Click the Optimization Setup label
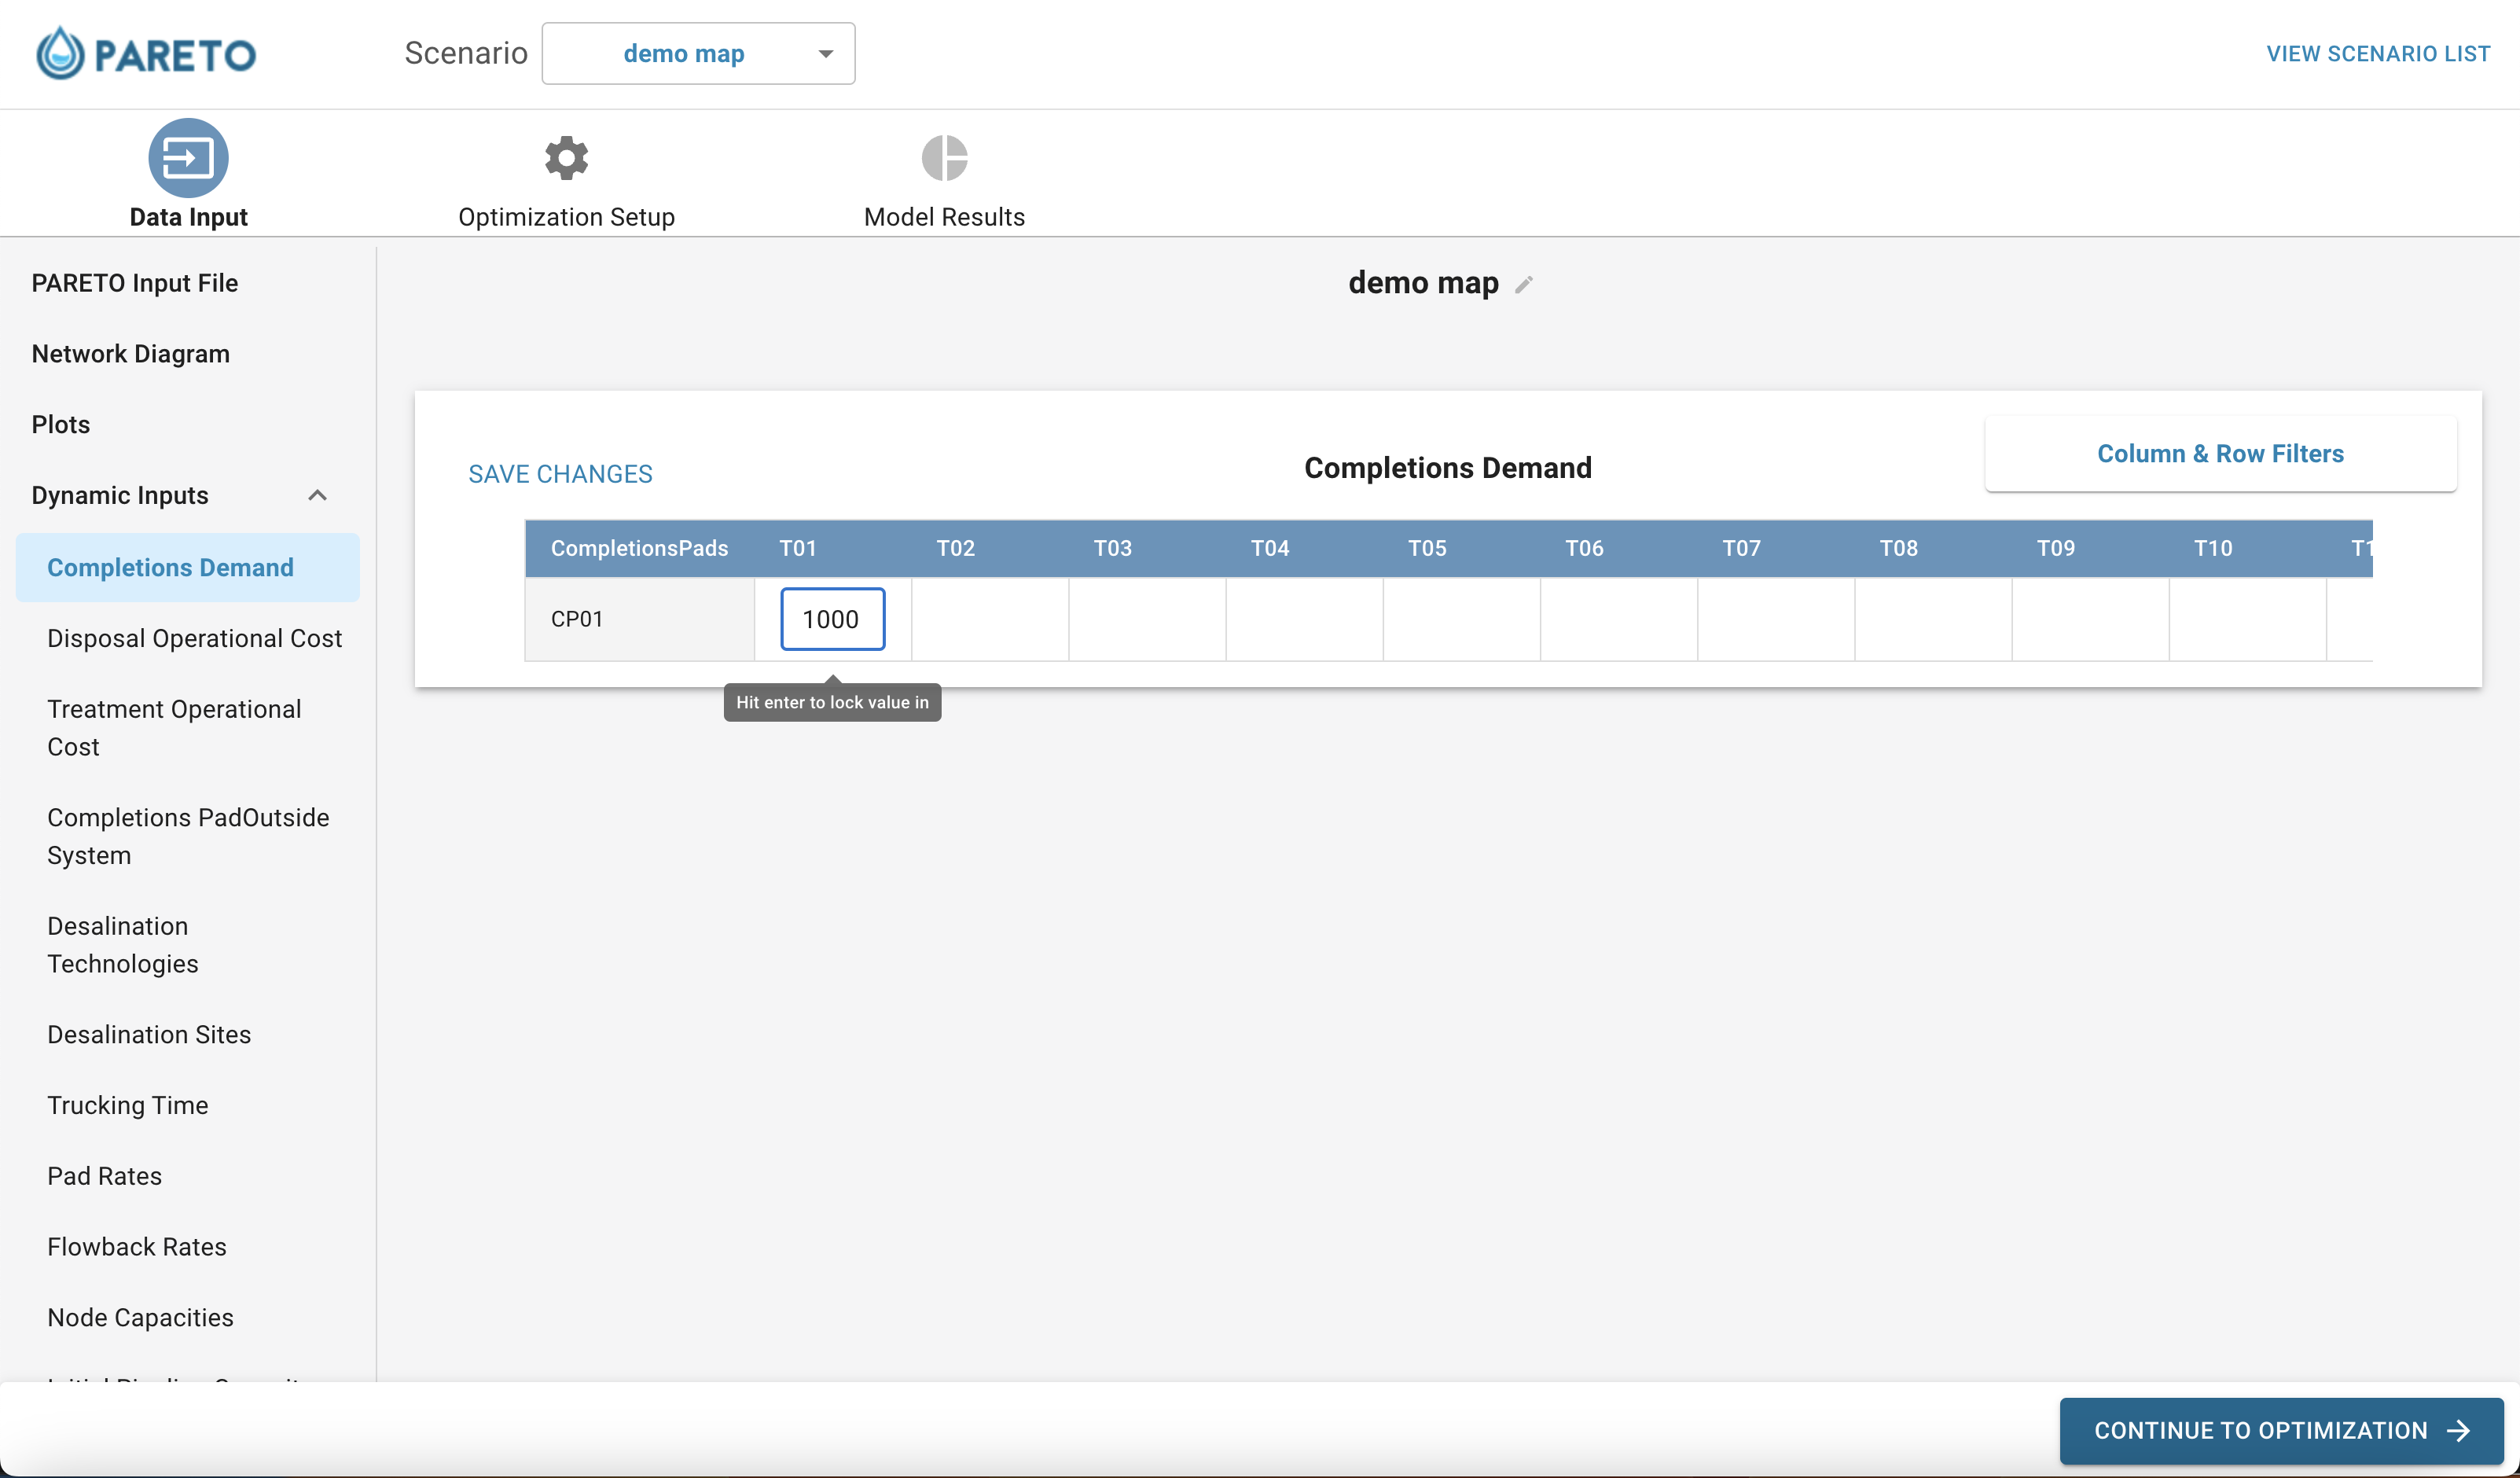Image resolution: width=2520 pixels, height=1478 pixels. [x=566, y=217]
